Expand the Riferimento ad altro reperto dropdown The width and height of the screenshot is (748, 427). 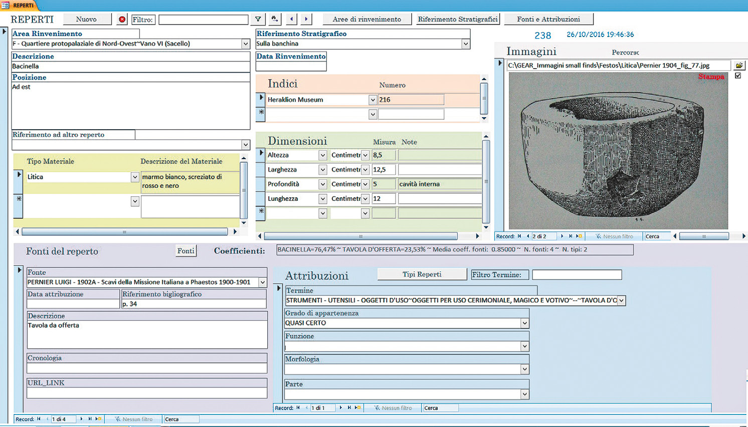pyautogui.click(x=246, y=145)
